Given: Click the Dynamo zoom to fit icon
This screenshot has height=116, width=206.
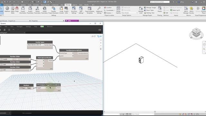Looking at the screenshot, I should [x=101, y=40].
